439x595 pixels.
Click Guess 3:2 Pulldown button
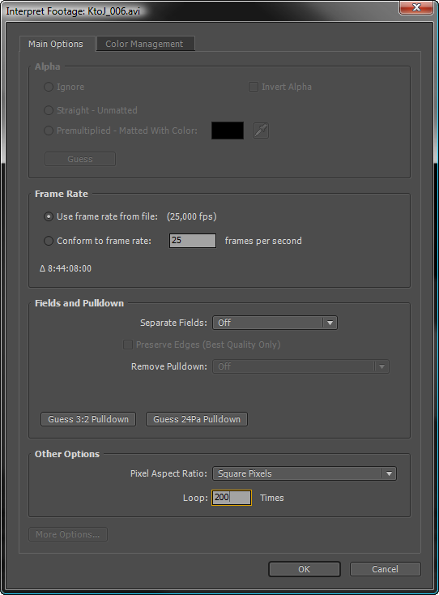click(x=88, y=419)
